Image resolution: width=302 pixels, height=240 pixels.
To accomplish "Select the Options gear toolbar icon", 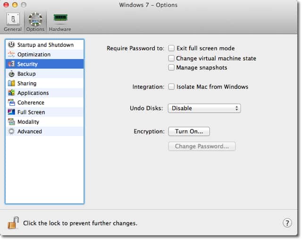I will click(x=35, y=19).
